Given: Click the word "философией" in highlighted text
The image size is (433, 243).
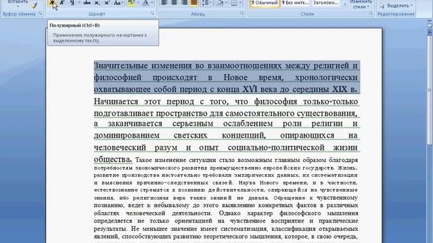Looking at the screenshot, I should (118, 78).
